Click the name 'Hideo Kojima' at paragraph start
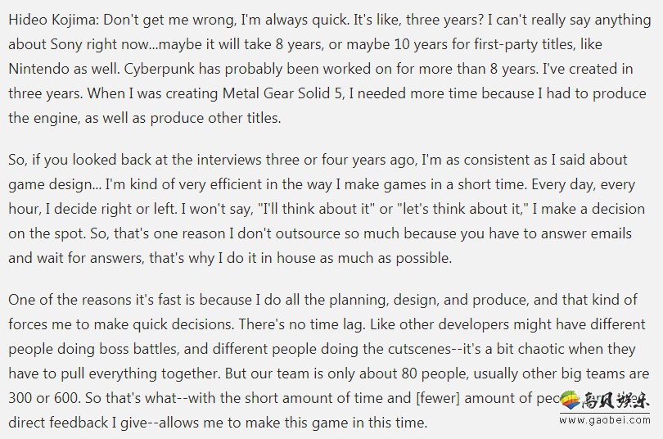This screenshot has width=663, height=439. pos(52,20)
